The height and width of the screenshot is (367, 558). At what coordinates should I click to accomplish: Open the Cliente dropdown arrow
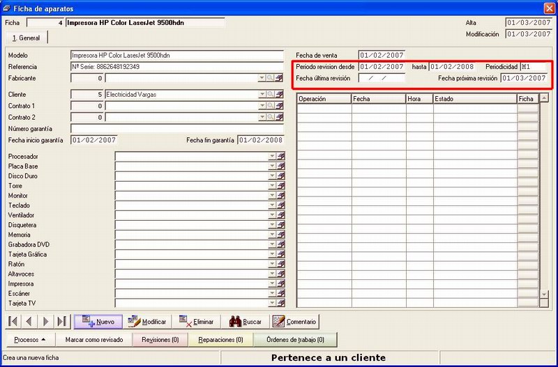coord(262,94)
